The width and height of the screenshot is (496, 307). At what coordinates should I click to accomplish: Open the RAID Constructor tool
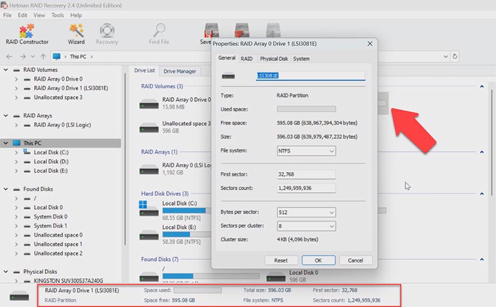click(x=27, y=34)
